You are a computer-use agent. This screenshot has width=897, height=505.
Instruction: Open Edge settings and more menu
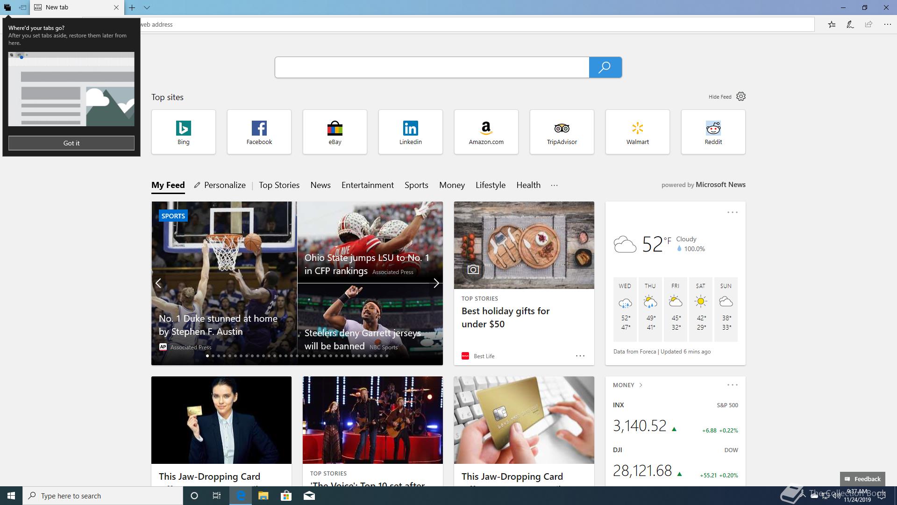887,24
